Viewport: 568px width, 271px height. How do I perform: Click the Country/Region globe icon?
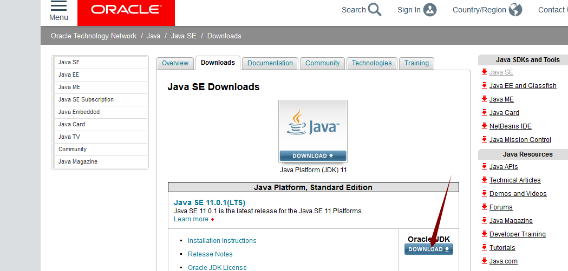click(515, 10)
